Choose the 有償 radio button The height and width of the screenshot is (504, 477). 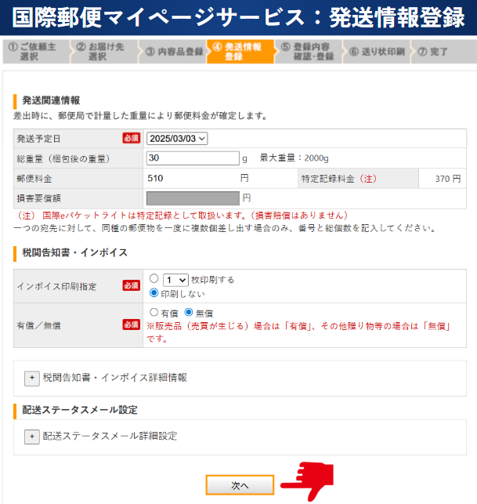[x=154, y=312]
